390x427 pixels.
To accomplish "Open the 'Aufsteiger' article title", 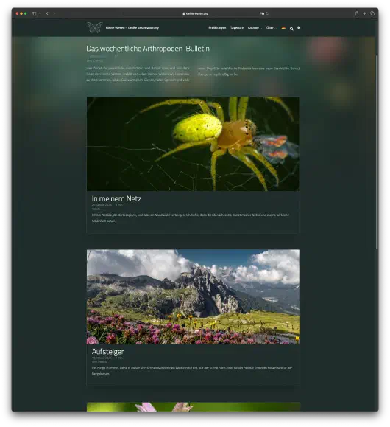I will pyautogui.click(x=107, y=351).
